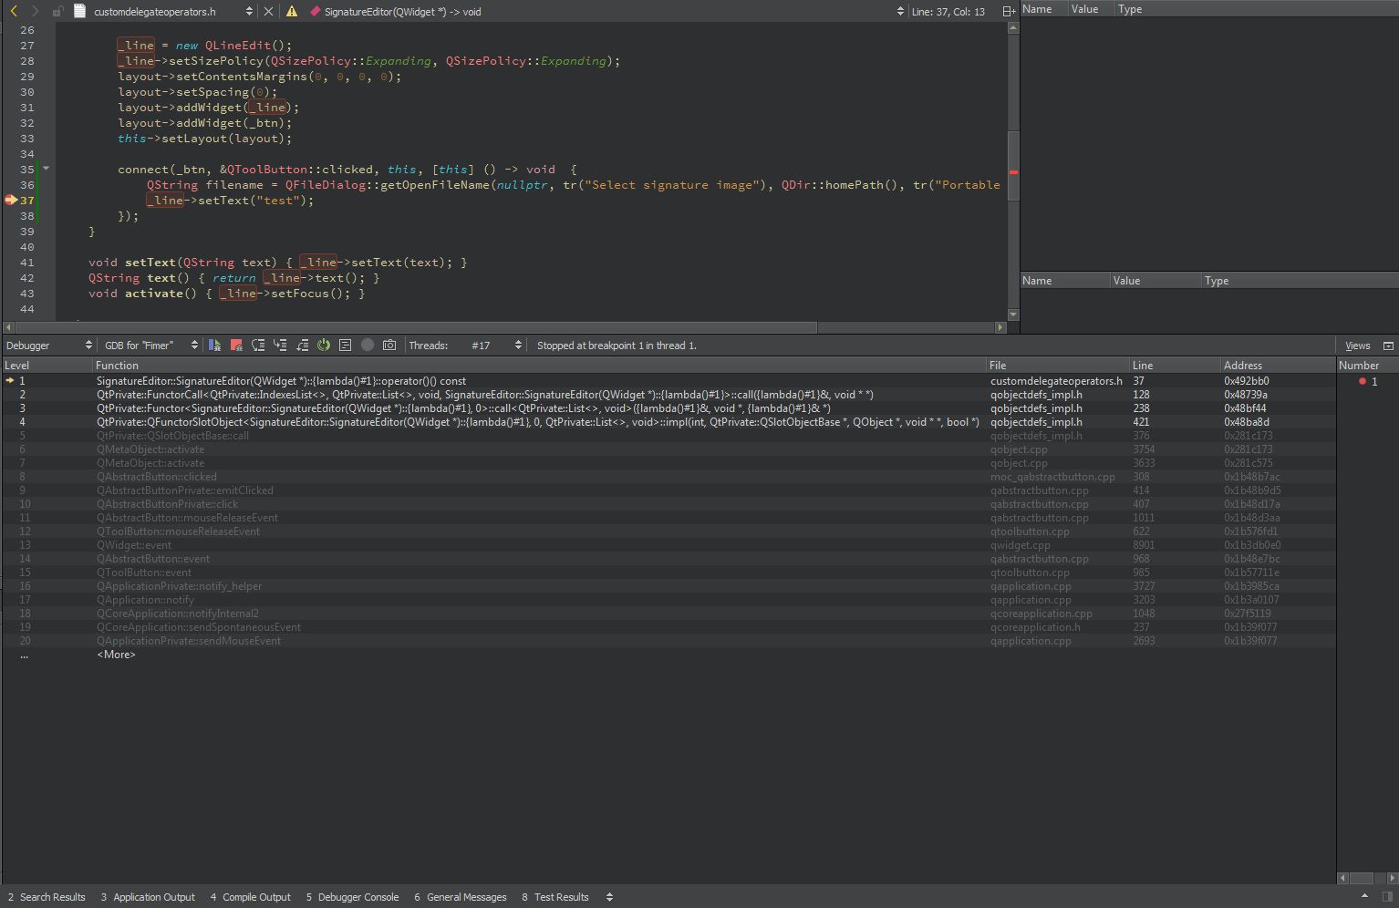Open the 4 Compile Output pane
Screen dimensions: 1399x908
click(251, 897)
